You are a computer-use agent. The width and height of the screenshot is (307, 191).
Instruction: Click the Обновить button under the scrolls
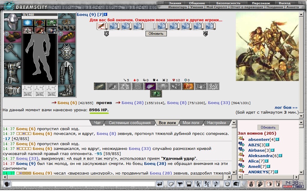click(x=156, y=34)
